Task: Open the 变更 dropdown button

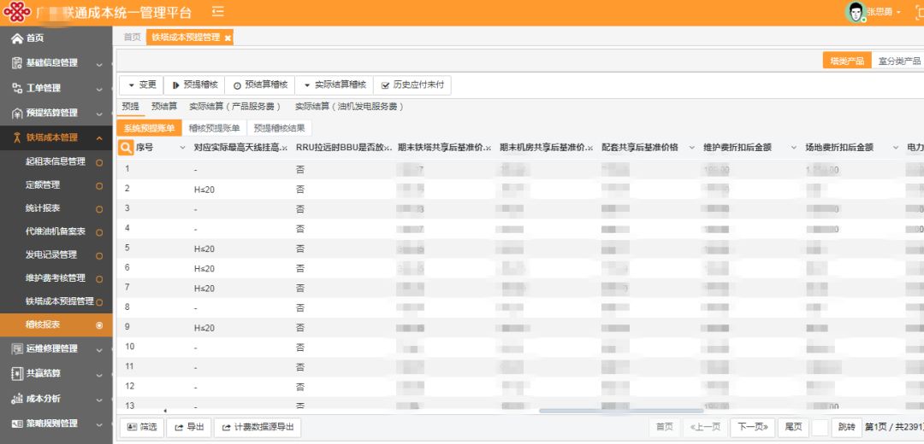Action: click(x=141, y=85)
